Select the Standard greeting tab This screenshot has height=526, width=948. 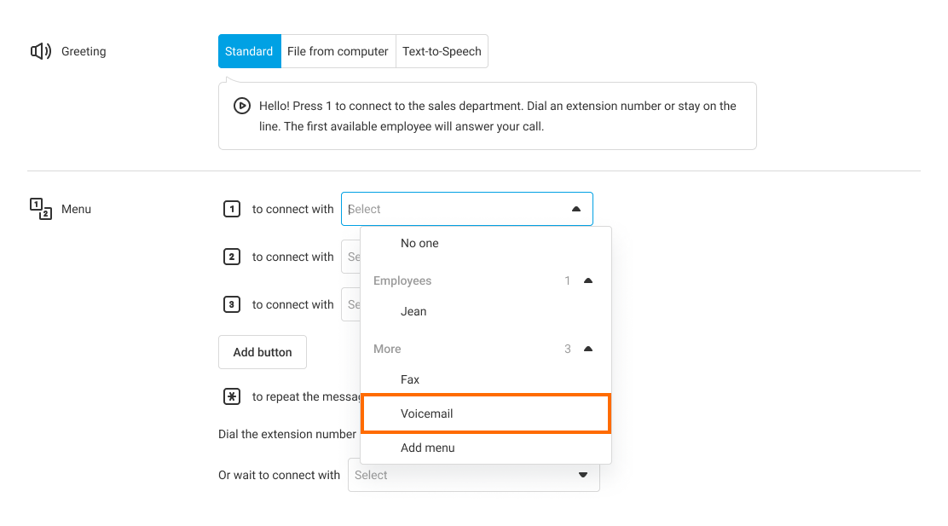(x=249, y=51)
